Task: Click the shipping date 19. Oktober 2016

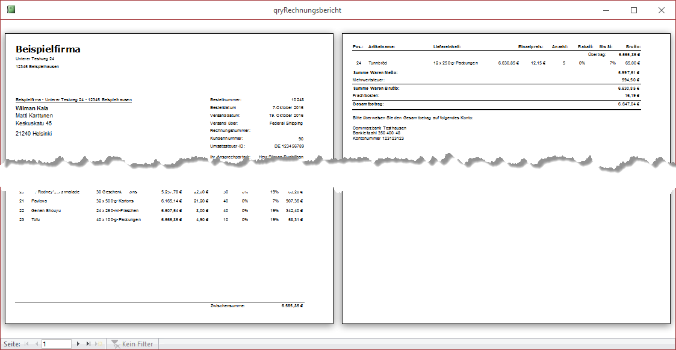Action: (x=287, y=115)
